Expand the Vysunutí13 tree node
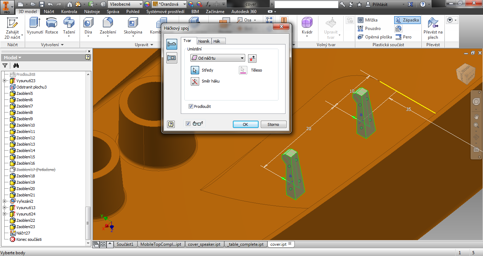483x256 pixels. point(4,208)
